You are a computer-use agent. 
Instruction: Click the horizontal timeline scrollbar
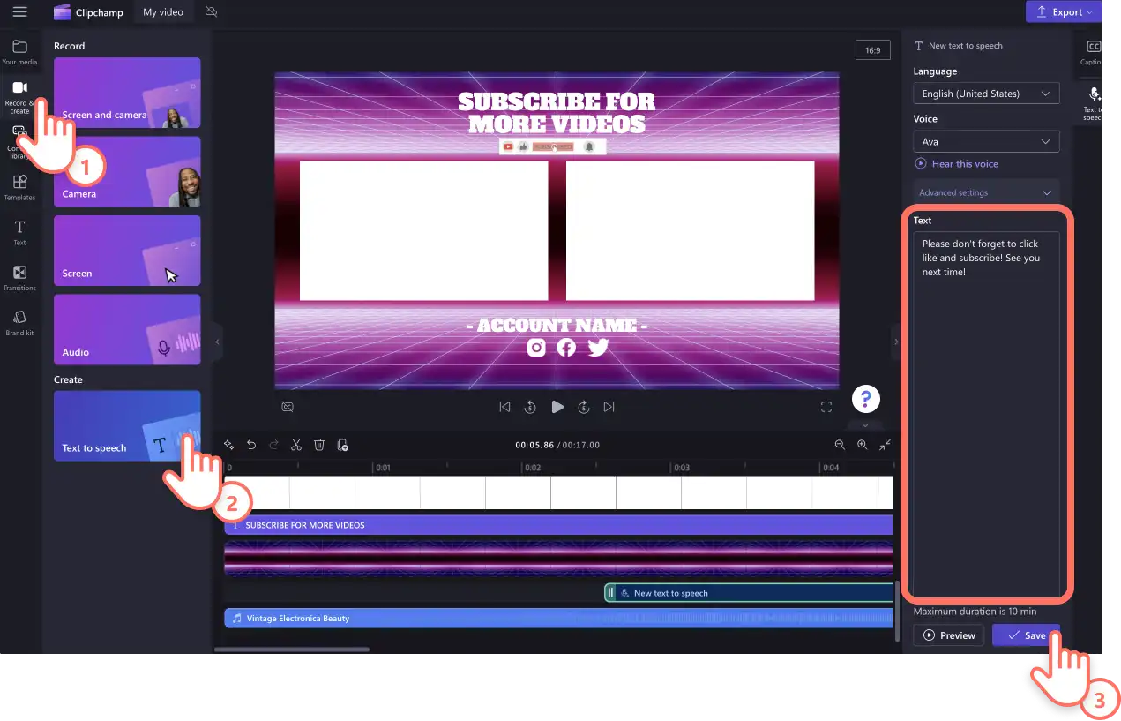(292, 650)
